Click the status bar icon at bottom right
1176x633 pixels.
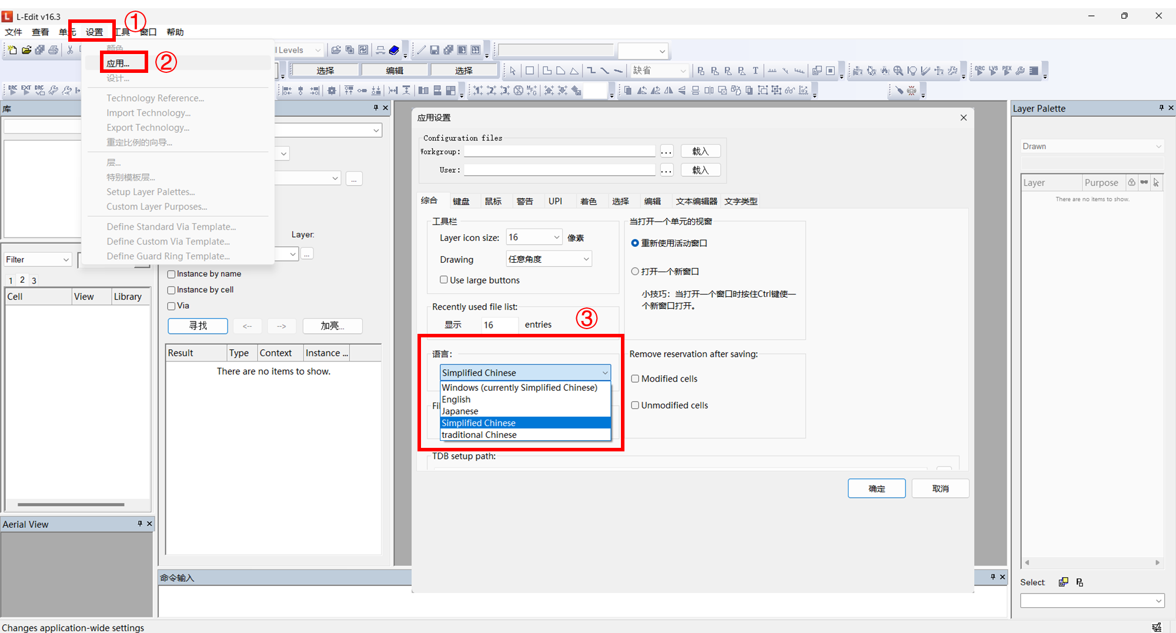tap(1157, 627)
